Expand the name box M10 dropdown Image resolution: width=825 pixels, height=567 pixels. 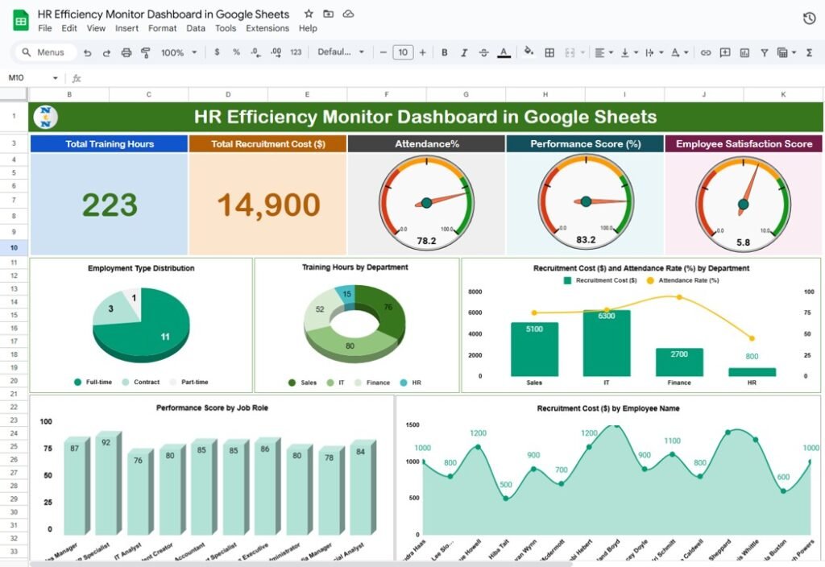[56, 78]
